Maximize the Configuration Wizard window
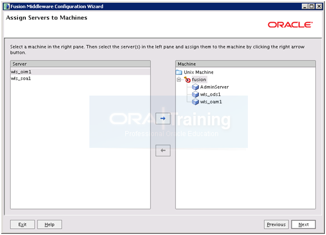This screenshot has width=326, height=235. tap(311, 7)
